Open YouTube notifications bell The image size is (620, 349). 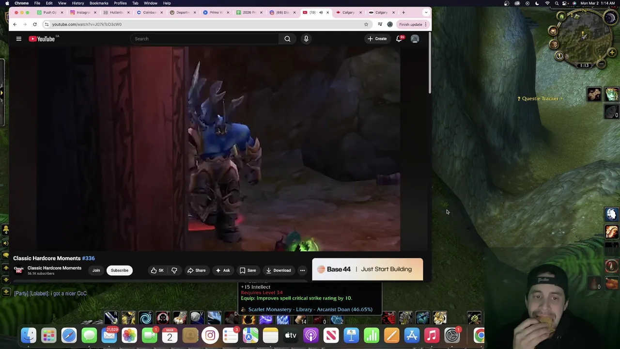tap(399, 39)
